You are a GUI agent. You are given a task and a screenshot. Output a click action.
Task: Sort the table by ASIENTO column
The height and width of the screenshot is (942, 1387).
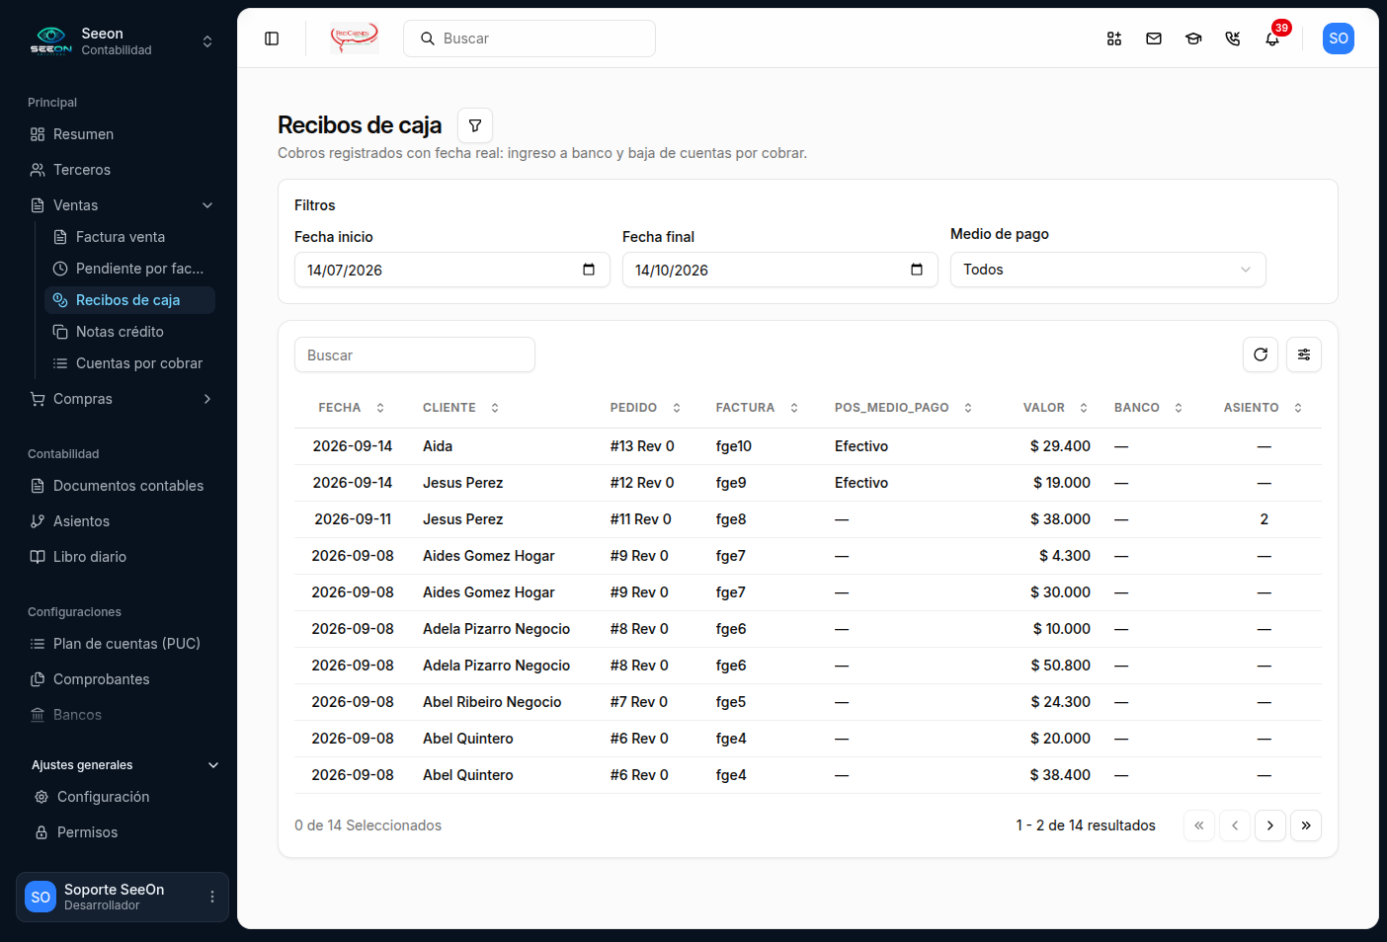[x=1264, y=408]
